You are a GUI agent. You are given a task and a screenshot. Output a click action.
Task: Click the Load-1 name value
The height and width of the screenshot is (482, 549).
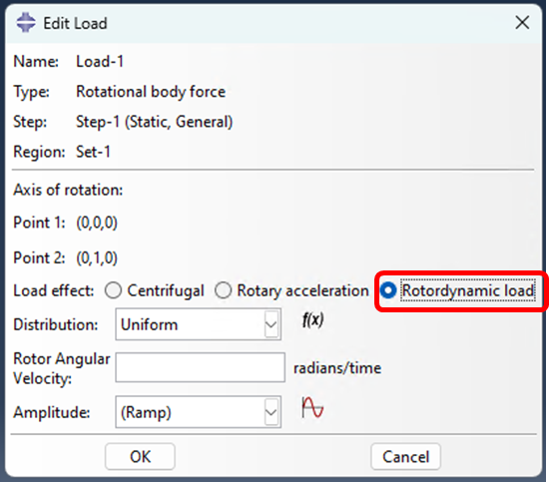pos(100,62)
